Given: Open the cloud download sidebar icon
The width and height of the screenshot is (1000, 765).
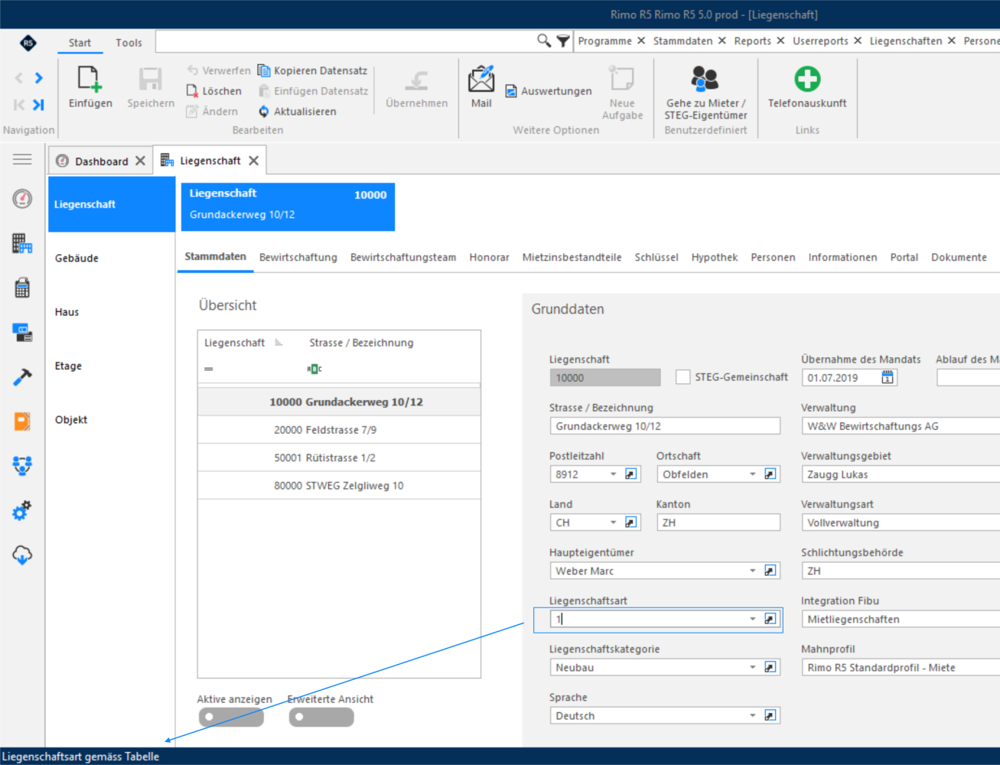Looking at the screenshot, I should coord(22,555).
